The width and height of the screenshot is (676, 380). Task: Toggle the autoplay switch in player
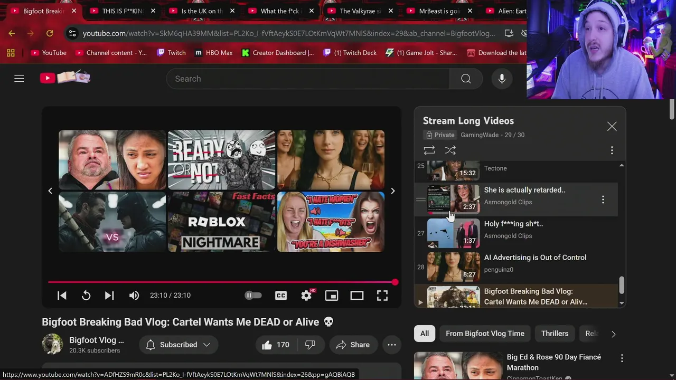point(253,296)
